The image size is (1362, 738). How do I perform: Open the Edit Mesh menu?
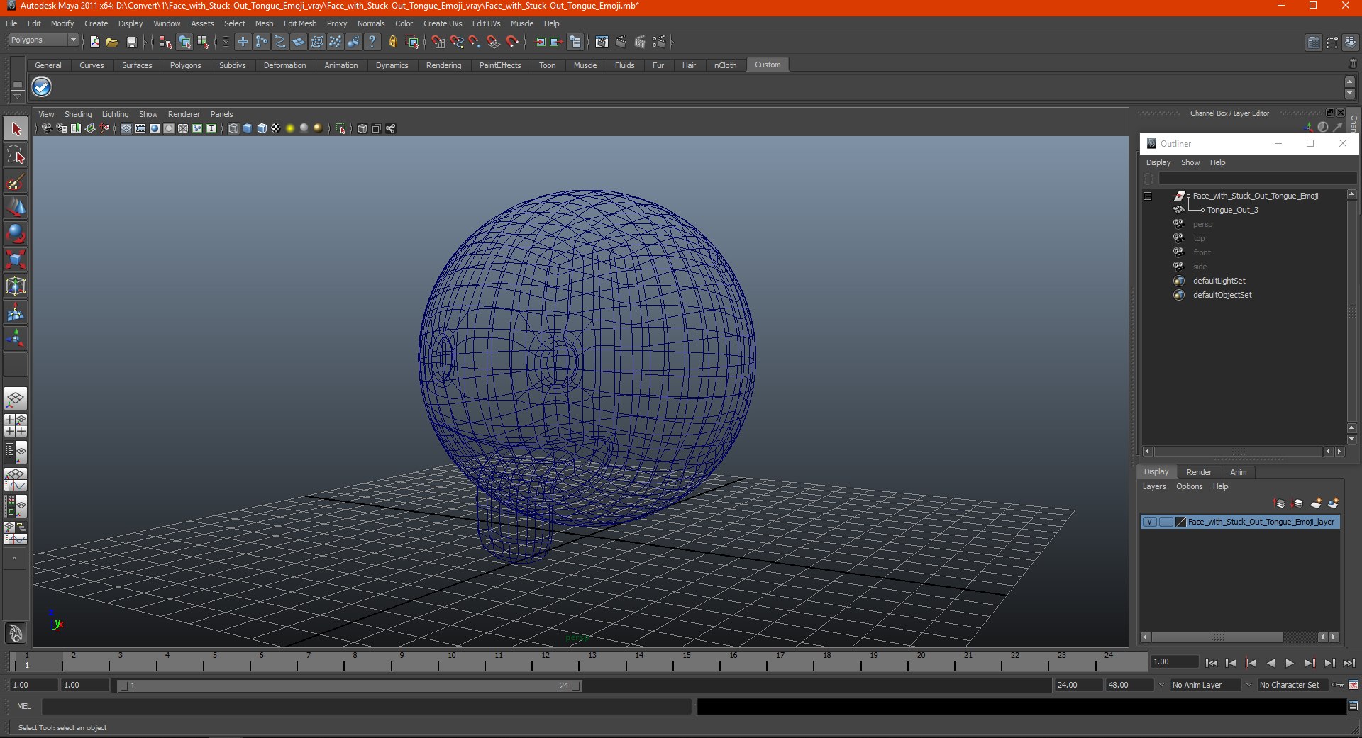coord(299,23)
